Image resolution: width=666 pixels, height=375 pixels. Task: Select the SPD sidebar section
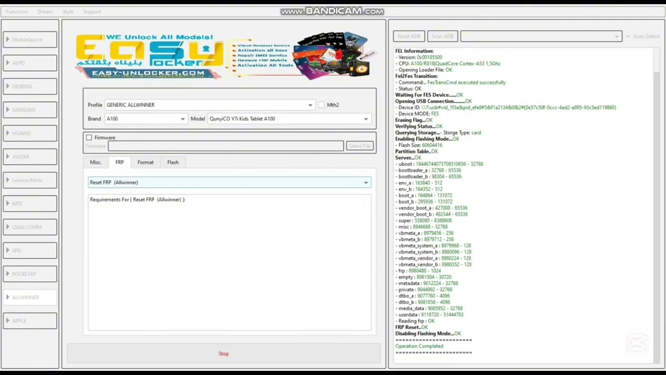[30, 251]
